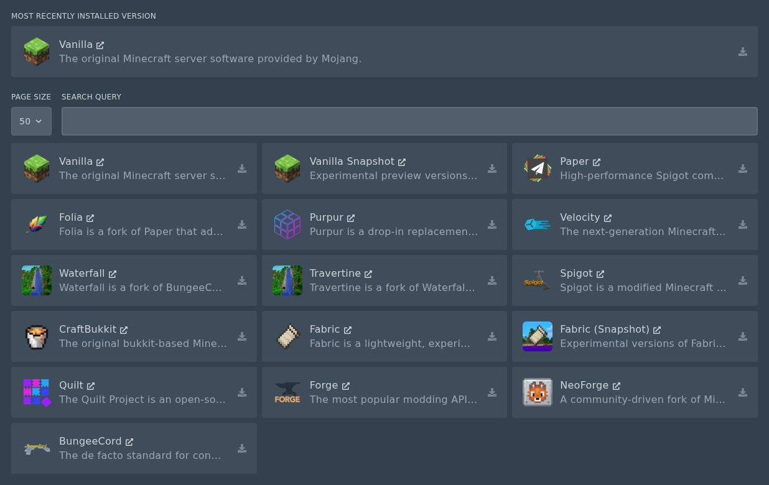Select the NeoForge title text
This screenshot has height=485, width=769.
[584, 386]
